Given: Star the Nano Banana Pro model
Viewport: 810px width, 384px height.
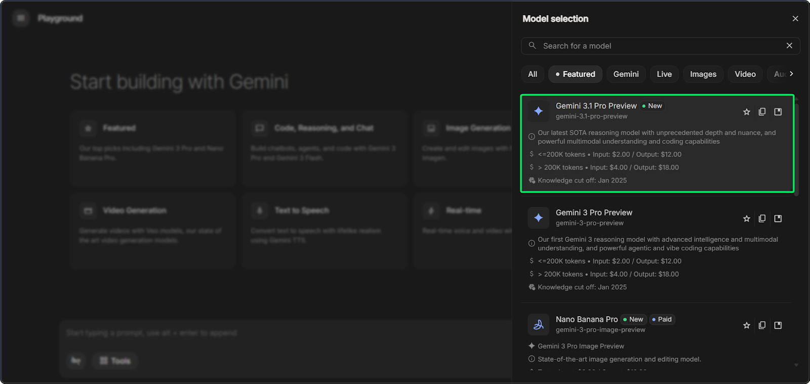Looking at the screenshot, I should pyautogui.click(x=746, y=325).
